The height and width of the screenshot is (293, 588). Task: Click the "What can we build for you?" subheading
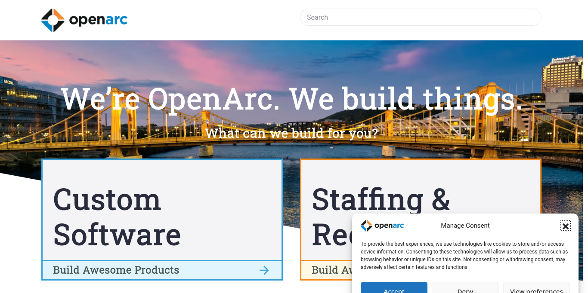[291, 133]
